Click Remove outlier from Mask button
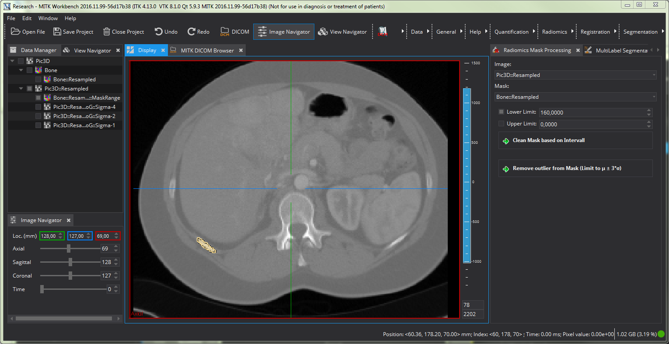This screenshot has height=344, width=669. [x=575, y=168]
